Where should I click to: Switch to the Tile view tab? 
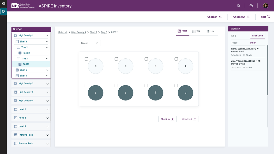point(196,31)
